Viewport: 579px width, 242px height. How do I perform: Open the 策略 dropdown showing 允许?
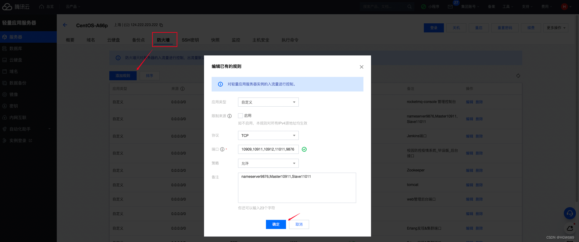pyautogui.click(x=268, y=163)
